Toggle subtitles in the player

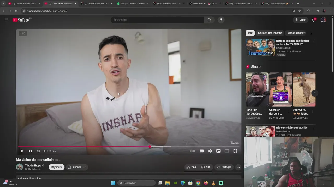[202, 151]
